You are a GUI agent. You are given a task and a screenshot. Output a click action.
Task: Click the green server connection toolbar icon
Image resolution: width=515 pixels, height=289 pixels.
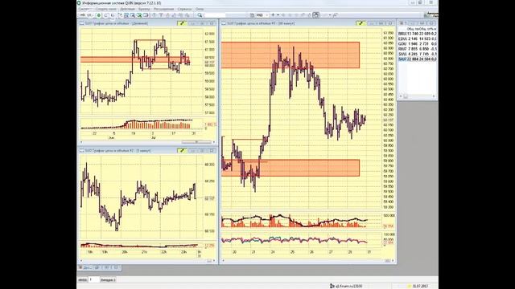[98, 15]
